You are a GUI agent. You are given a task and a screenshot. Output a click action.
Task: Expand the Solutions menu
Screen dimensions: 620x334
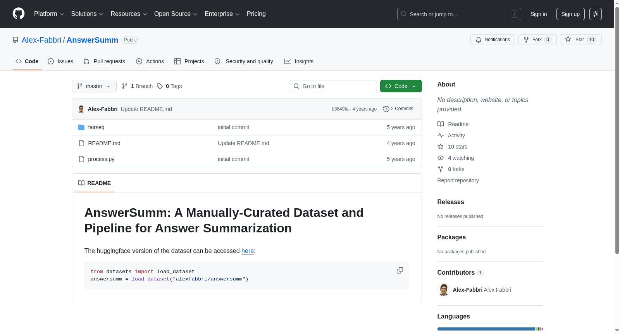click(87, 14)
